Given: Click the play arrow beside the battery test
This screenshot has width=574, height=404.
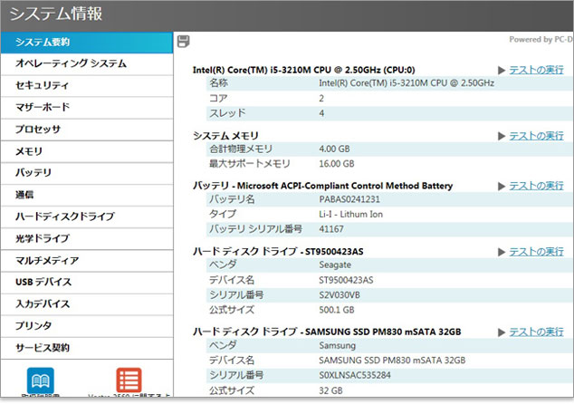Looking at the screenshot, I should tap(502, 186).
